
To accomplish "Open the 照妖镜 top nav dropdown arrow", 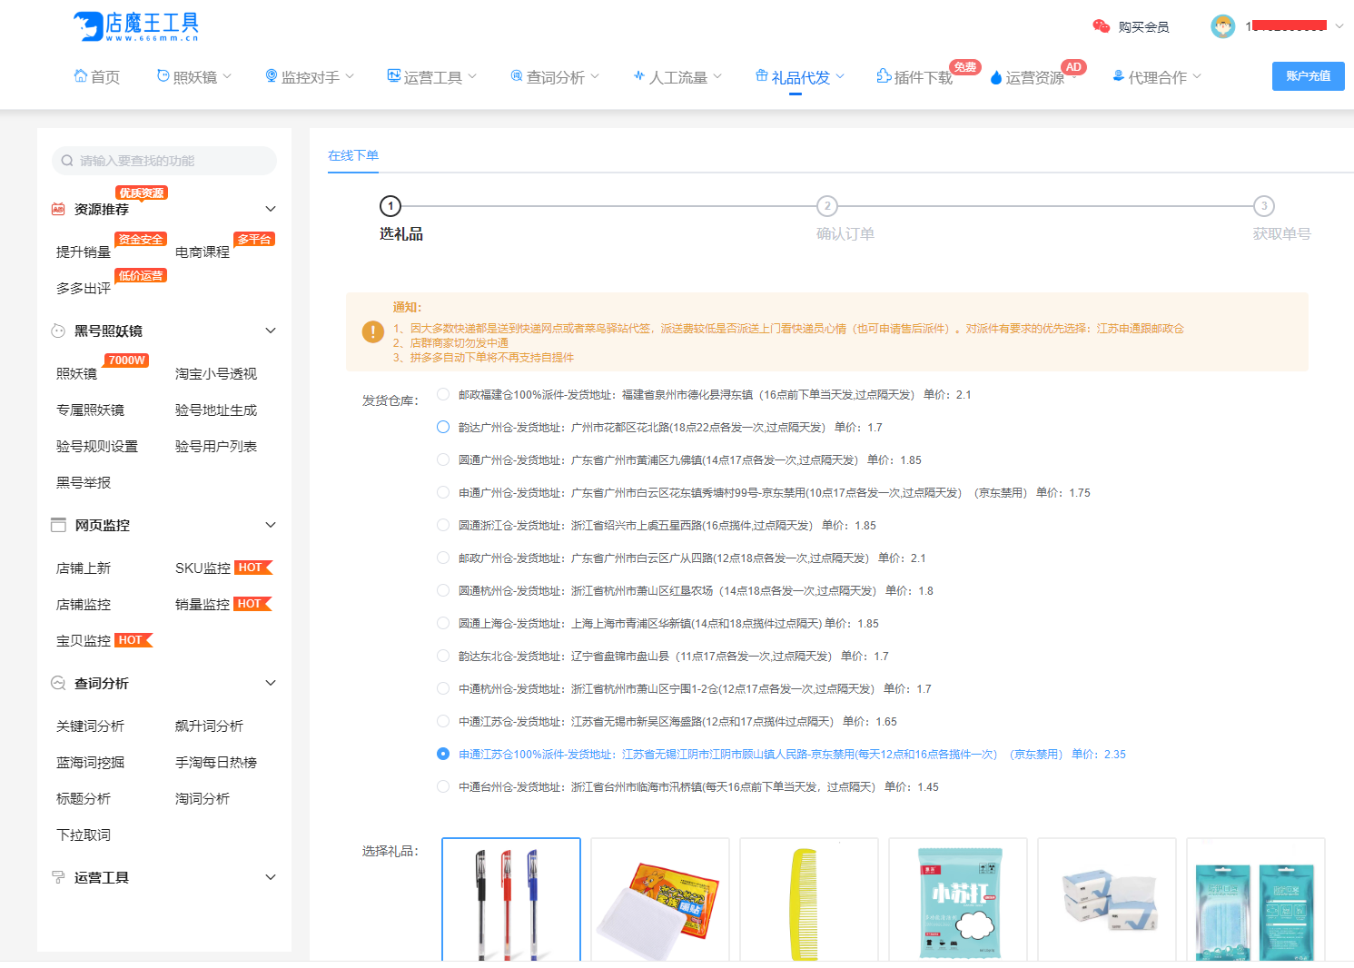I will click(227, 76).
